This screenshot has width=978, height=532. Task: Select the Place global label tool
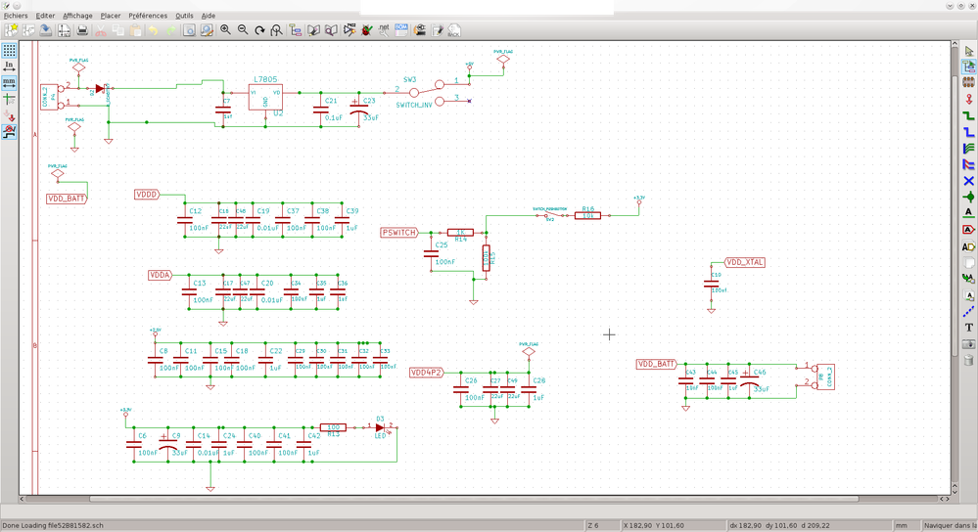968,229
